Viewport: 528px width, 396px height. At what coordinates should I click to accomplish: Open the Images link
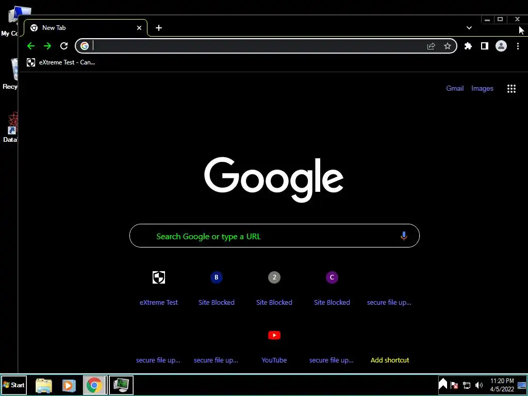click(x=482, y=89)
